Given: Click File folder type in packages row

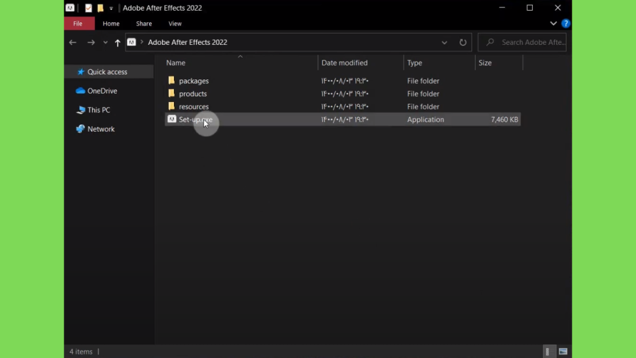Looking at the screenshot, I should tap(423, 81).
